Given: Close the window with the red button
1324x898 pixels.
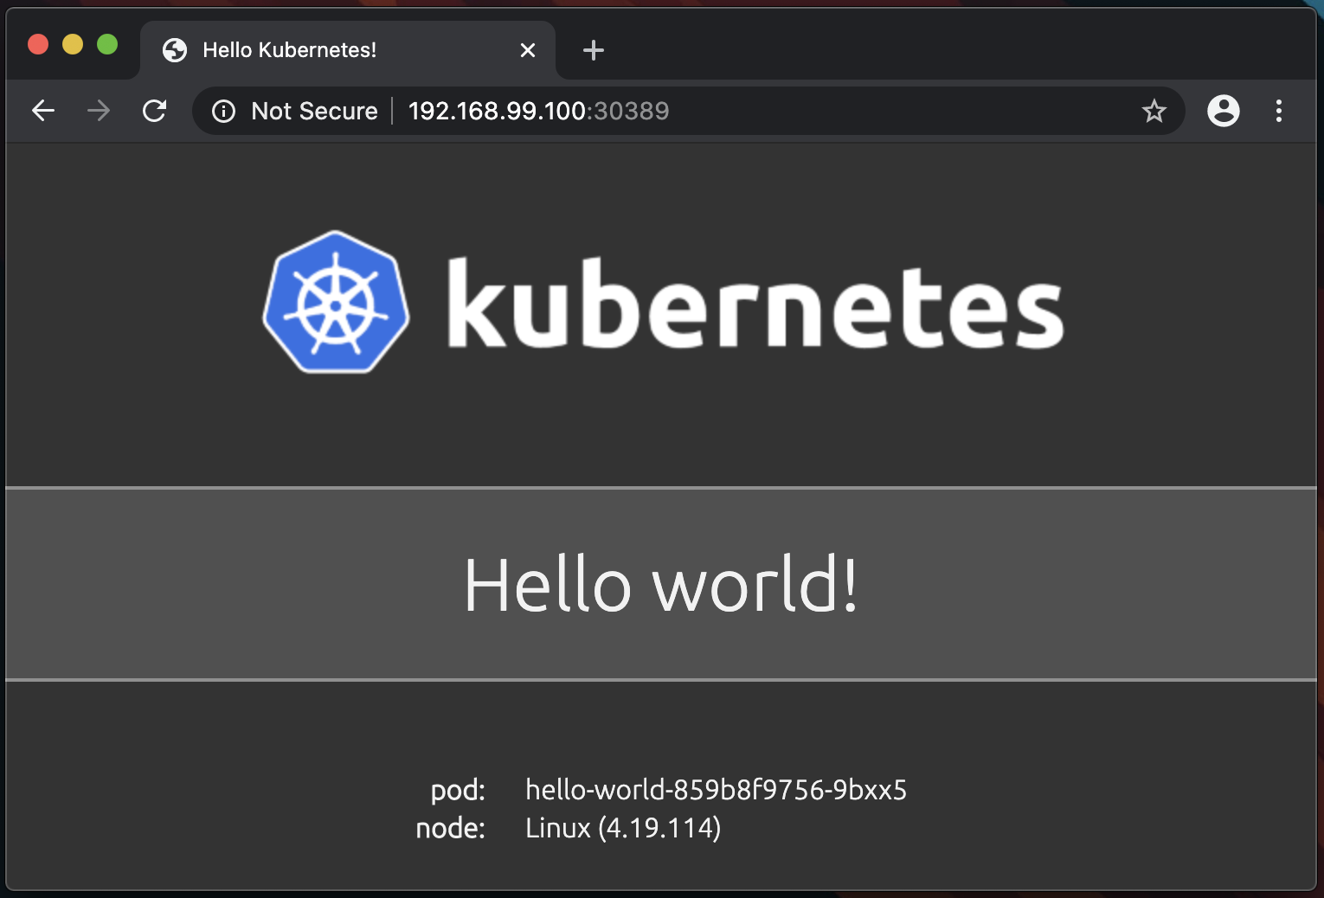Looking at the screenshot, I should (x=38, y=44).
